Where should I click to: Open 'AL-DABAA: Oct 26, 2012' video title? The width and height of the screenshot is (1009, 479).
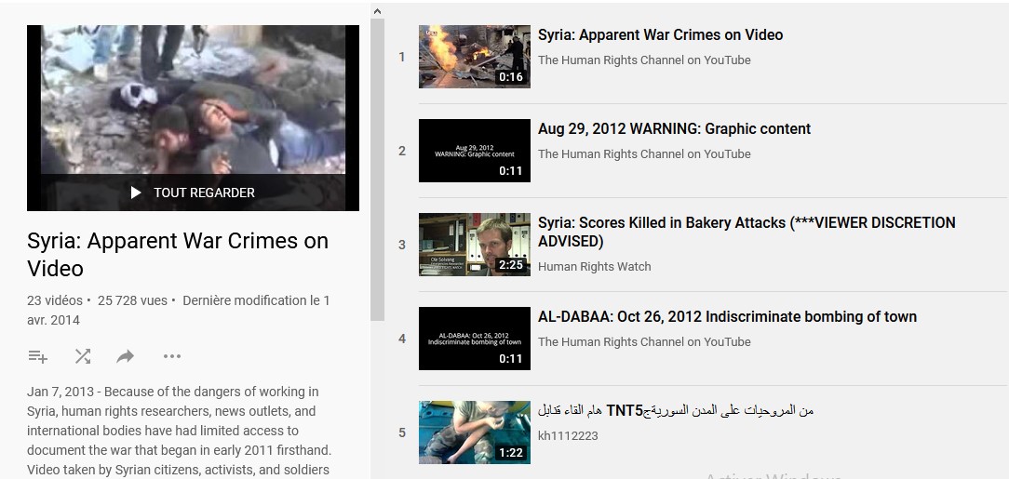click(727, 317)
